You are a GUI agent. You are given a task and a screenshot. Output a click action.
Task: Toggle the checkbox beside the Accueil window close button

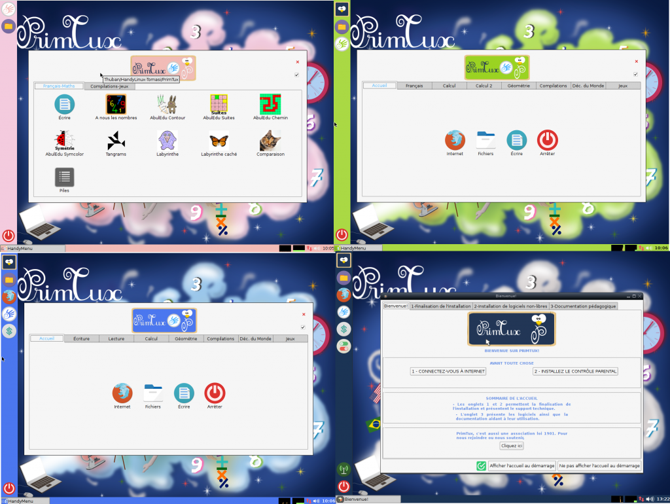636,74
